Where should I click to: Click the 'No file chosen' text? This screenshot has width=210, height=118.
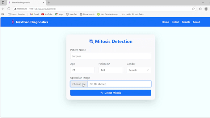(x=98, y=84)
